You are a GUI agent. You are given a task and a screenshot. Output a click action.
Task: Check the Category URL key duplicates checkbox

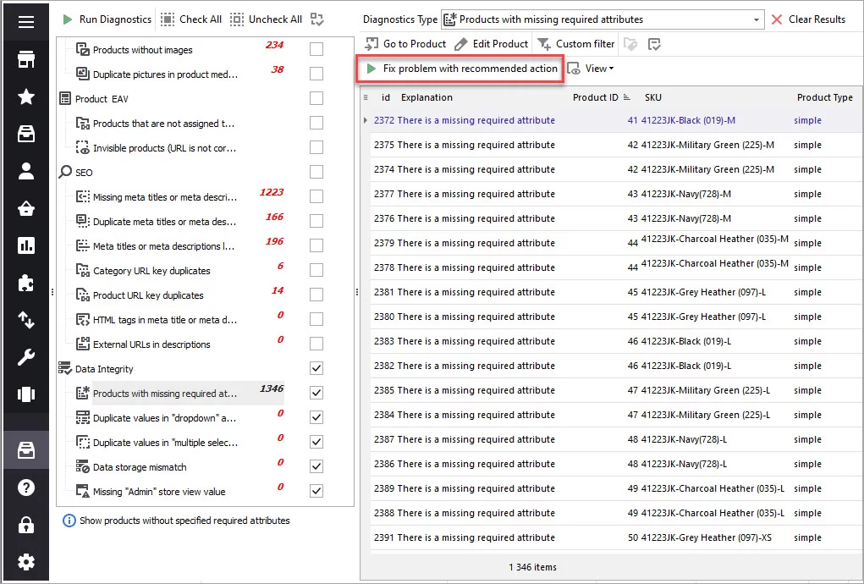tap(316, 270)
